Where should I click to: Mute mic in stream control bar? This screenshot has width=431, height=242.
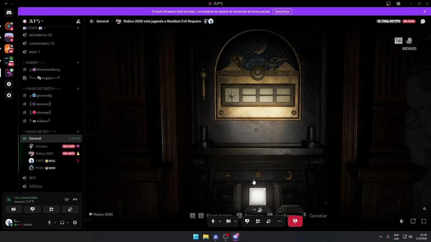click(x=213, y=221)
